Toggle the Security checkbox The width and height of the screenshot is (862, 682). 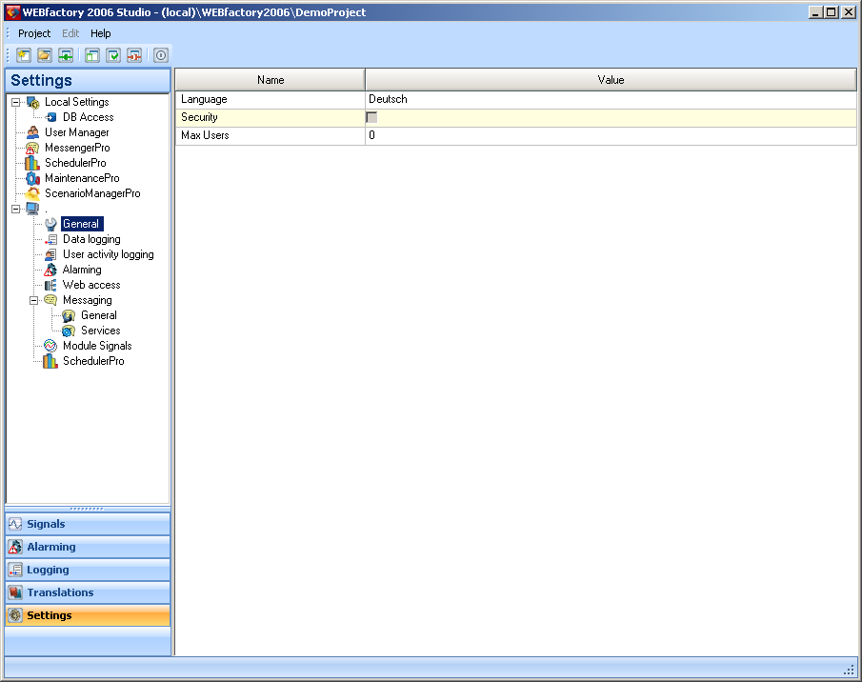[371, 117]
